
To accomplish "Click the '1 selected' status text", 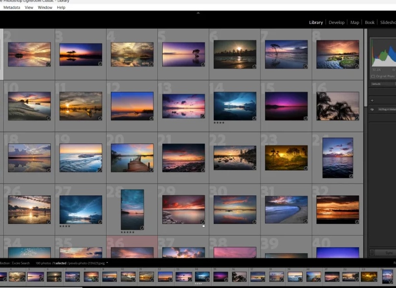I will click(x=60, y=263).
